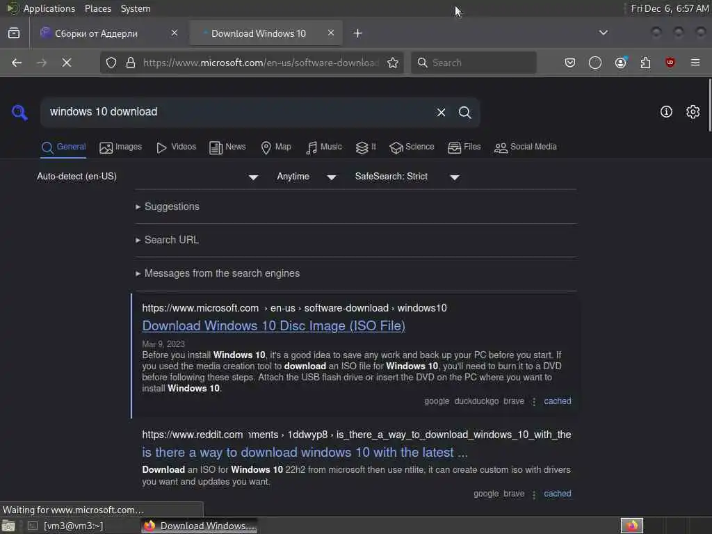Click the https://www.microsoft.com result URL text
The height and width of the screenshot is (534, 712).
click(x=200, y=308)
